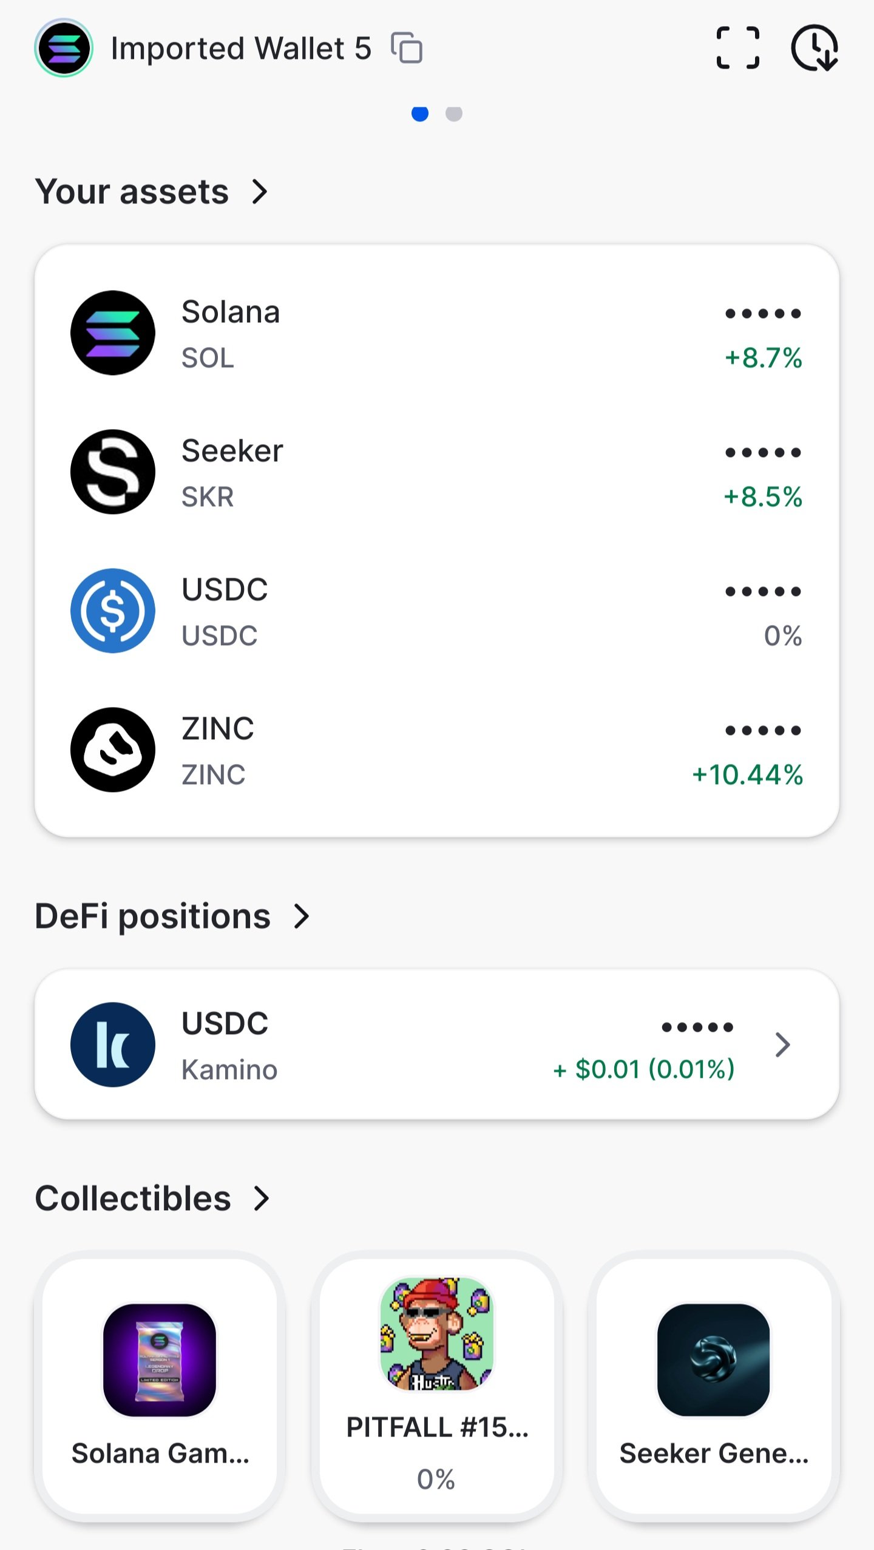Expand DeFi positions chevron arrow
Screen dimensions: 874x1550
[x=302, y=916]
